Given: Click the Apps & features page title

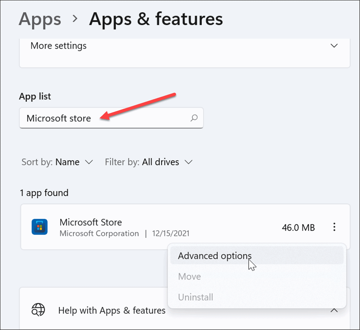Looking at the screenshot, I should click(x=156, y=19).
